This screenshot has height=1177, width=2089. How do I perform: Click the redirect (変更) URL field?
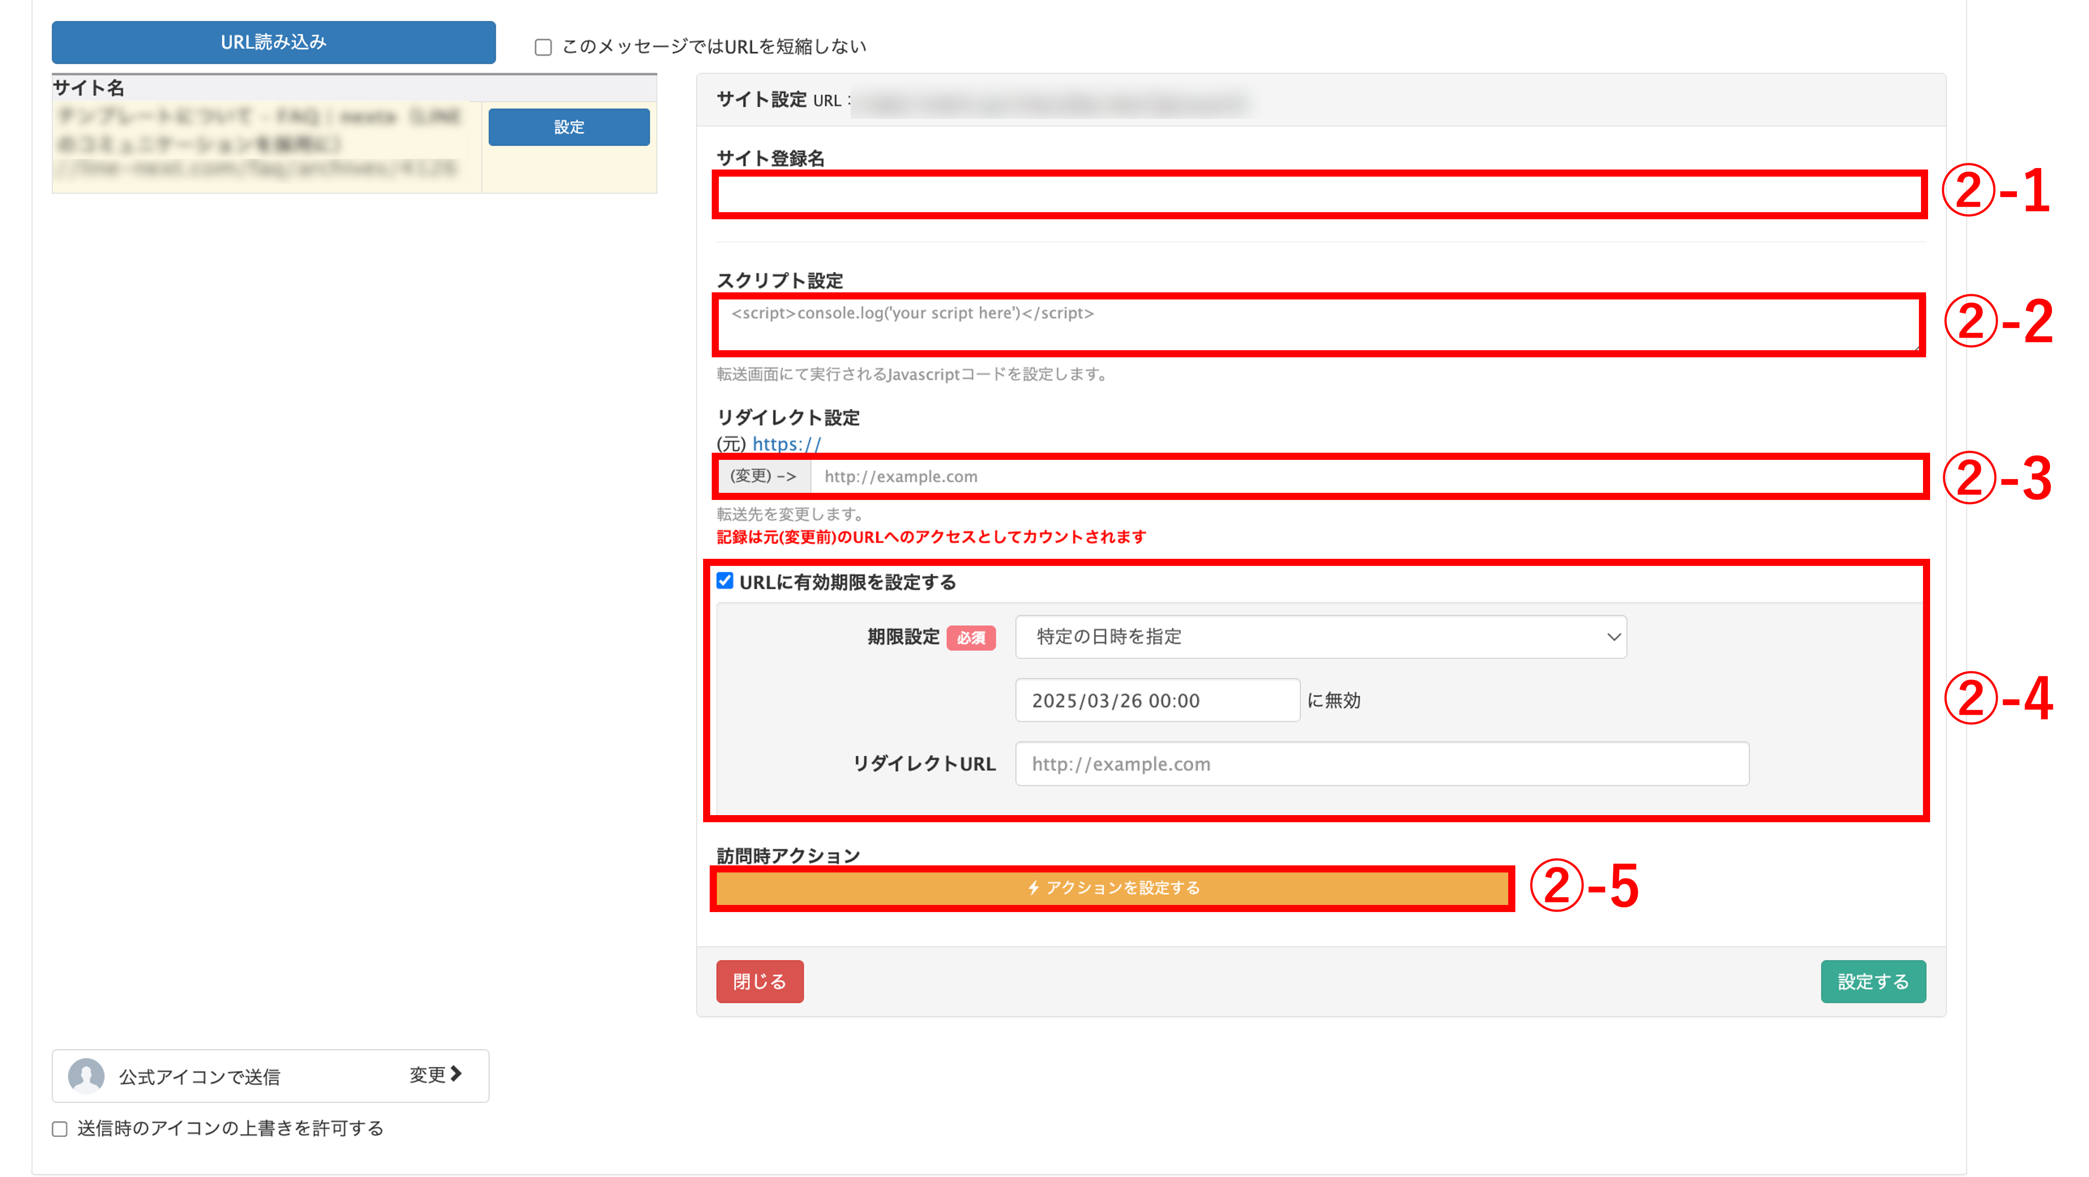point(1367,477)
